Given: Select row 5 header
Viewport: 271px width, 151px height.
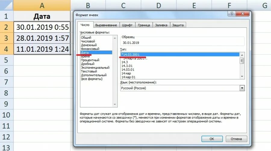Looking at the screenshot, I should click(x=7, y=60).
